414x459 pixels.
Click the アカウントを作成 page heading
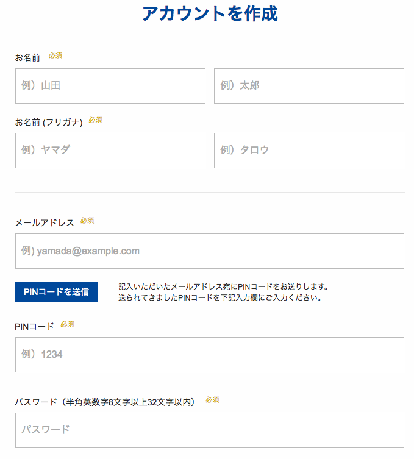pos(210,14)
